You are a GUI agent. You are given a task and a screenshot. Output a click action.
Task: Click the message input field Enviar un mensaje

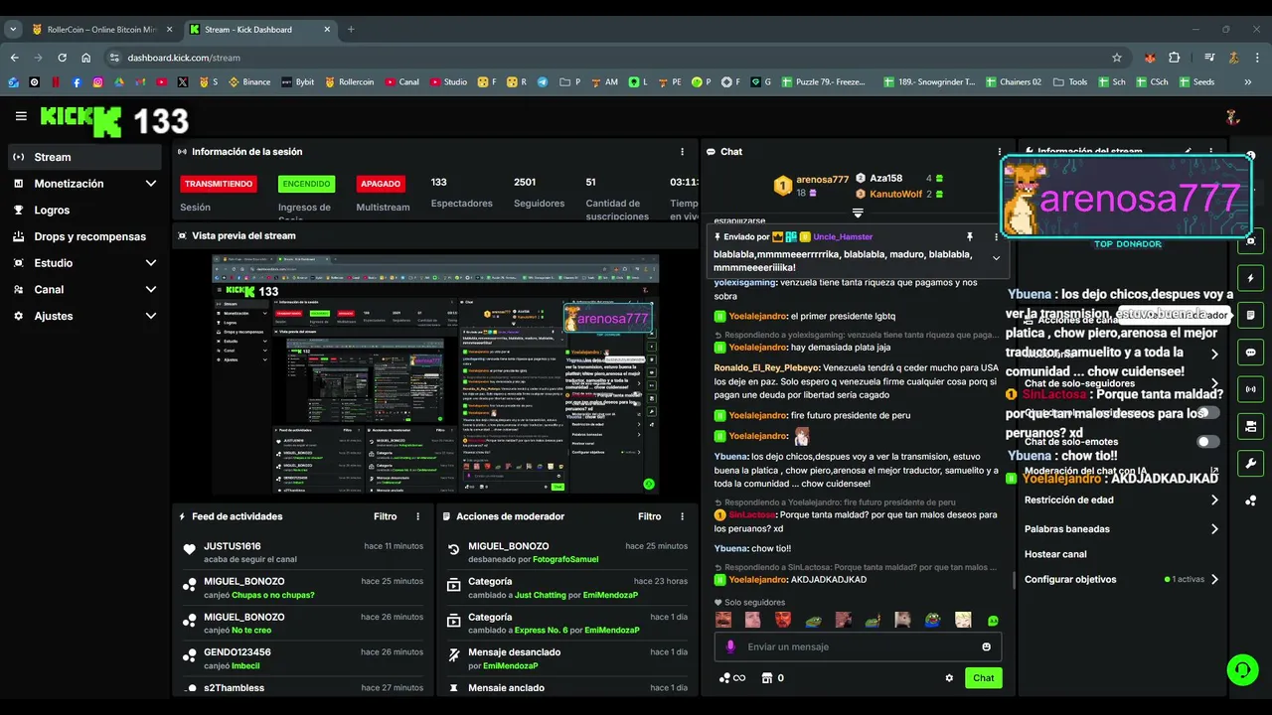coord(858,646)
